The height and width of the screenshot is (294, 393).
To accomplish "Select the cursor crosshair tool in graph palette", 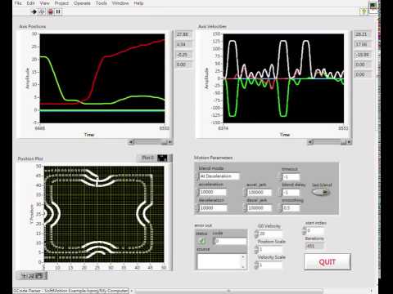I will [x=24, y=276].
